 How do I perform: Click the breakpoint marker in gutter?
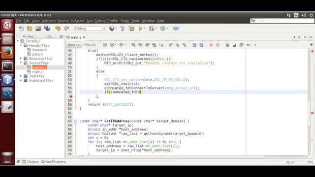click(x=71, y=96)
